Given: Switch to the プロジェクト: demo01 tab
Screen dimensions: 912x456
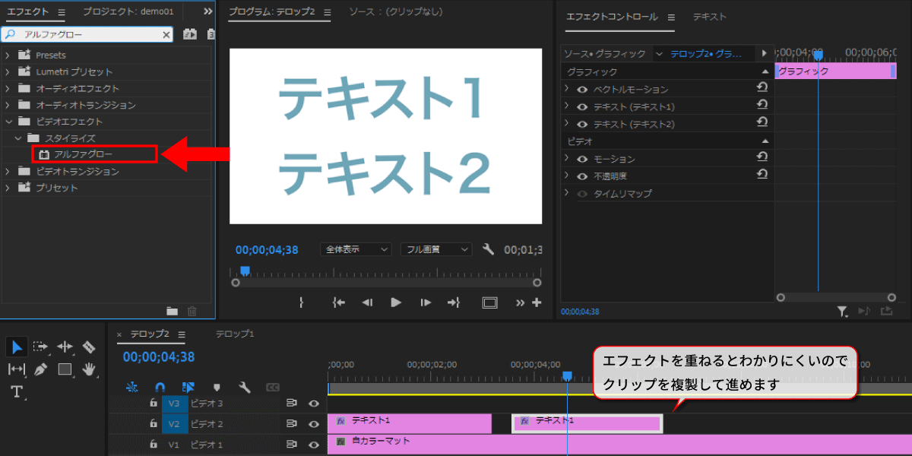Looking at the screenshot, I should [x=128, y=12].
